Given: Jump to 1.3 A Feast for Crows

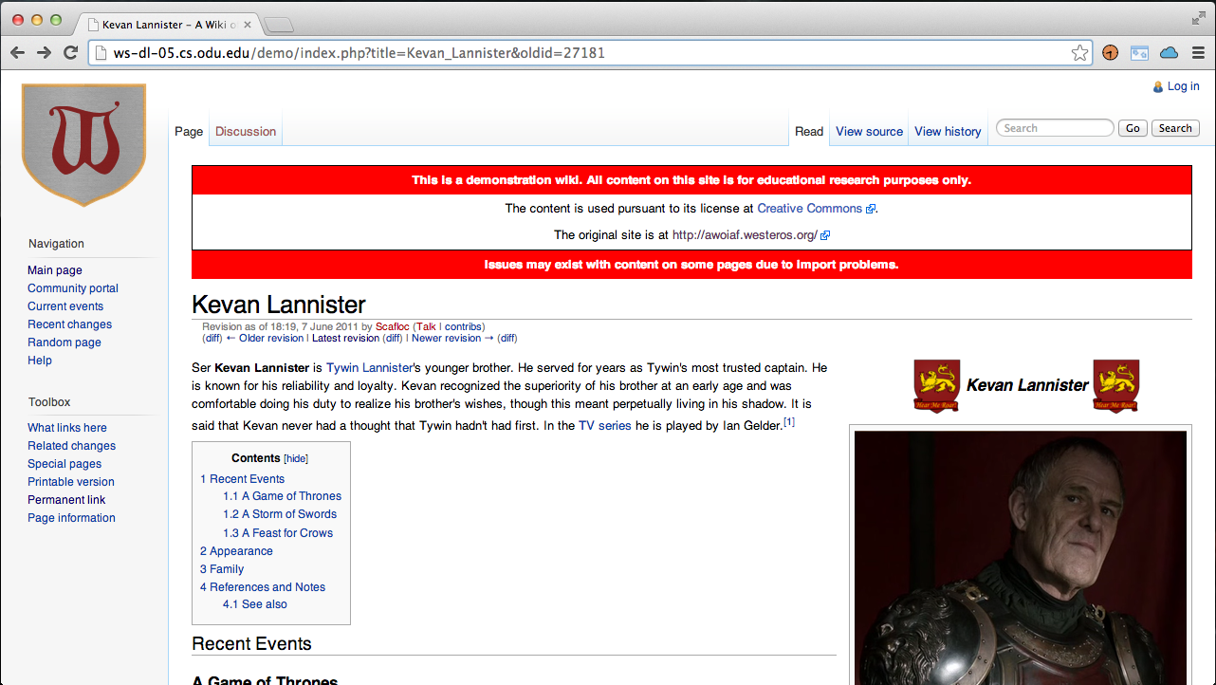Looking at the screenshot, I should coord(278,533).
